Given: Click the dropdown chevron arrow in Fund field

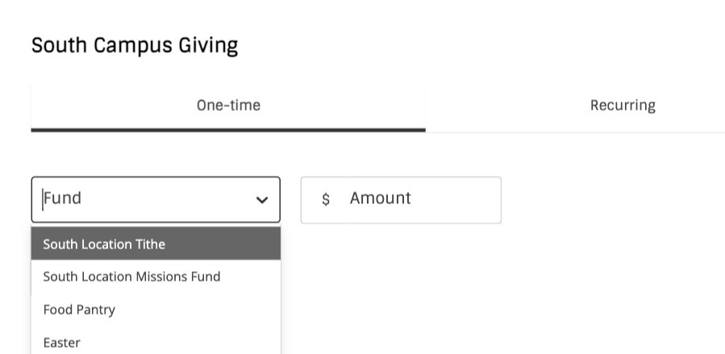Looking at the screenshot, I should tap(261, 200).
